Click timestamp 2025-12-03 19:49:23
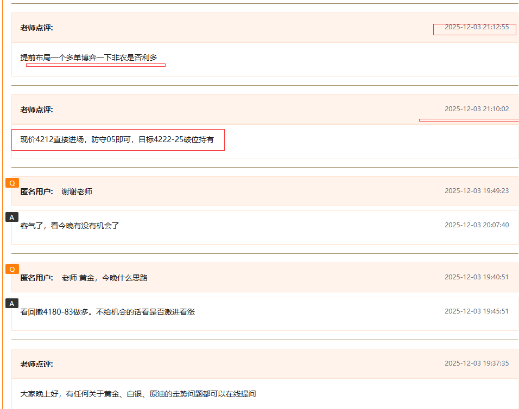The image size is (519, 409). (477, 191)
